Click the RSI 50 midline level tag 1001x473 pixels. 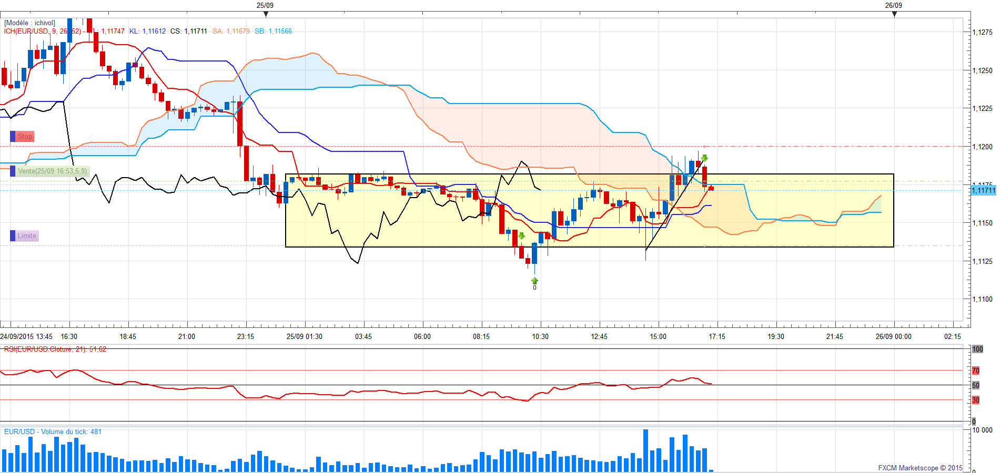pyautogui.click(x=976, y=385)
